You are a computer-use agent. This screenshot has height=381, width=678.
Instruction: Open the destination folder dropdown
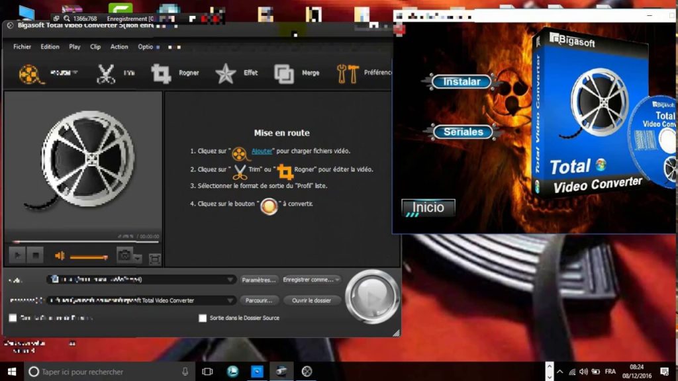(x=231, y=300)
